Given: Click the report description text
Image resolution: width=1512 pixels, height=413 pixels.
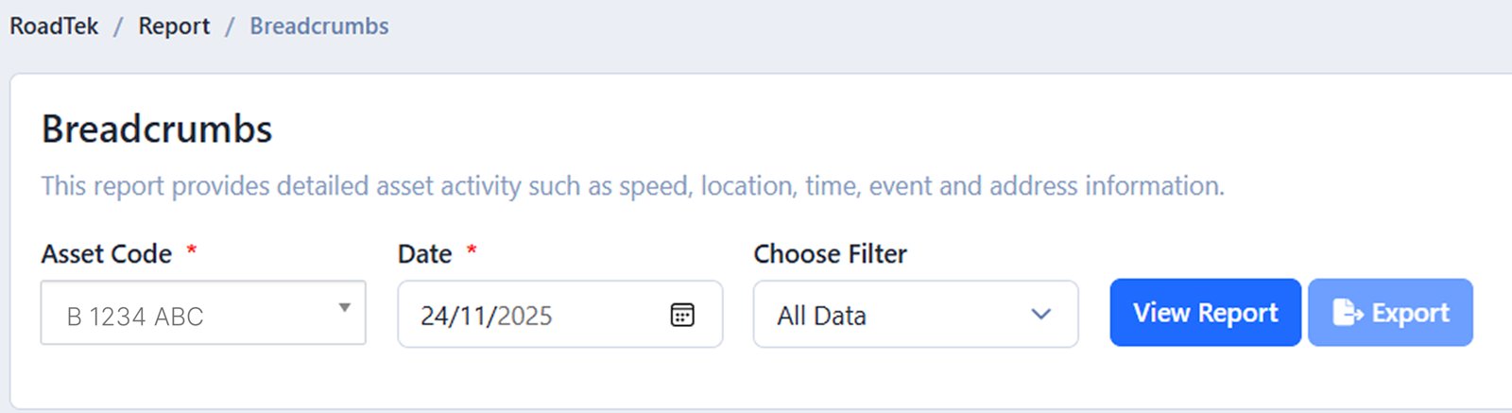Looking at the screenshot, I should click(632, 186).
